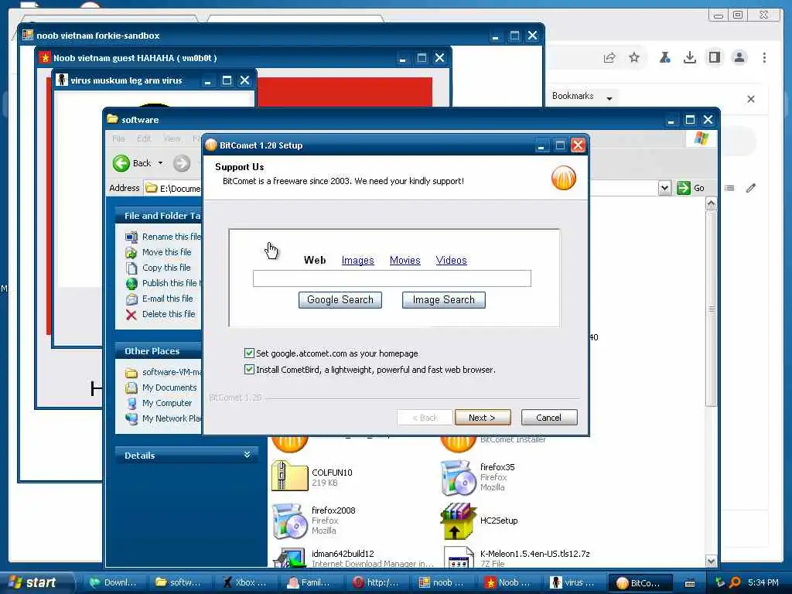
Task: Click the taskbar keyboard icon
Action: point(690,583)
